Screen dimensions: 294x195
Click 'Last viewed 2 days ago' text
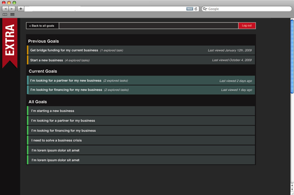click(236, 81)
